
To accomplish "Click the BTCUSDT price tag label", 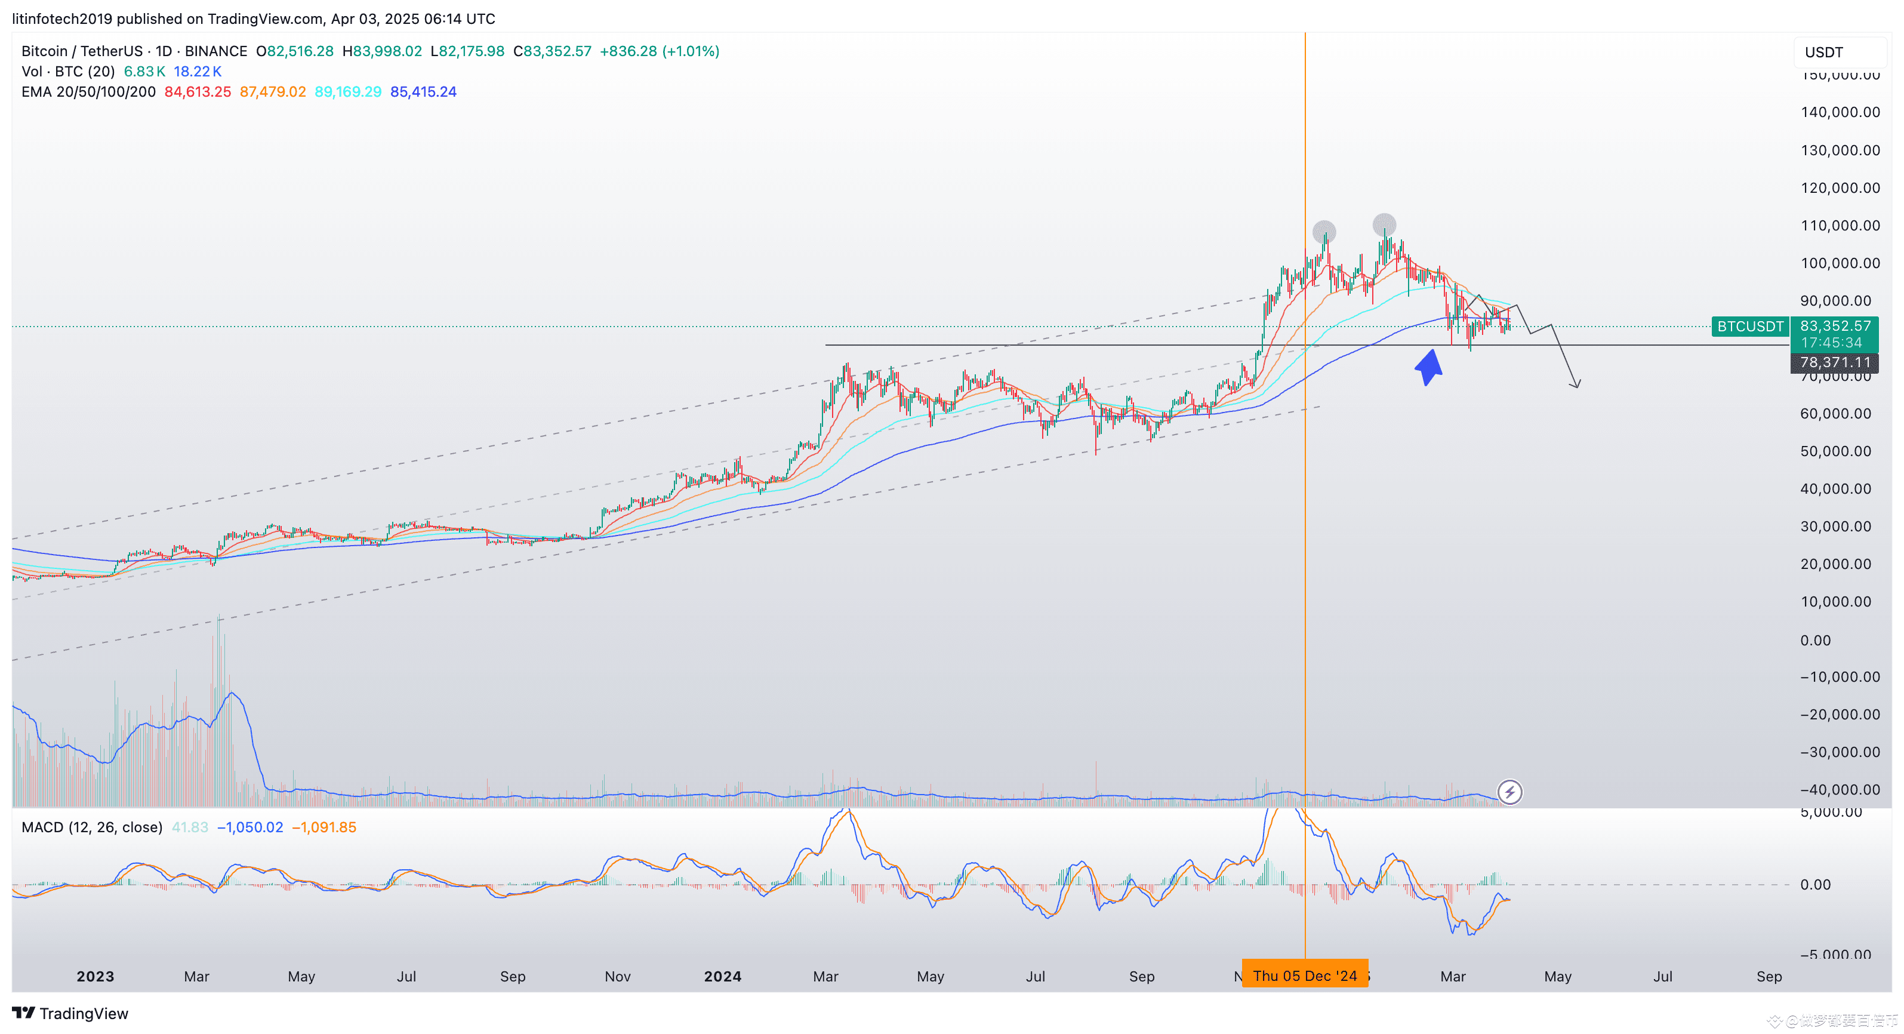I will 1749,326.
